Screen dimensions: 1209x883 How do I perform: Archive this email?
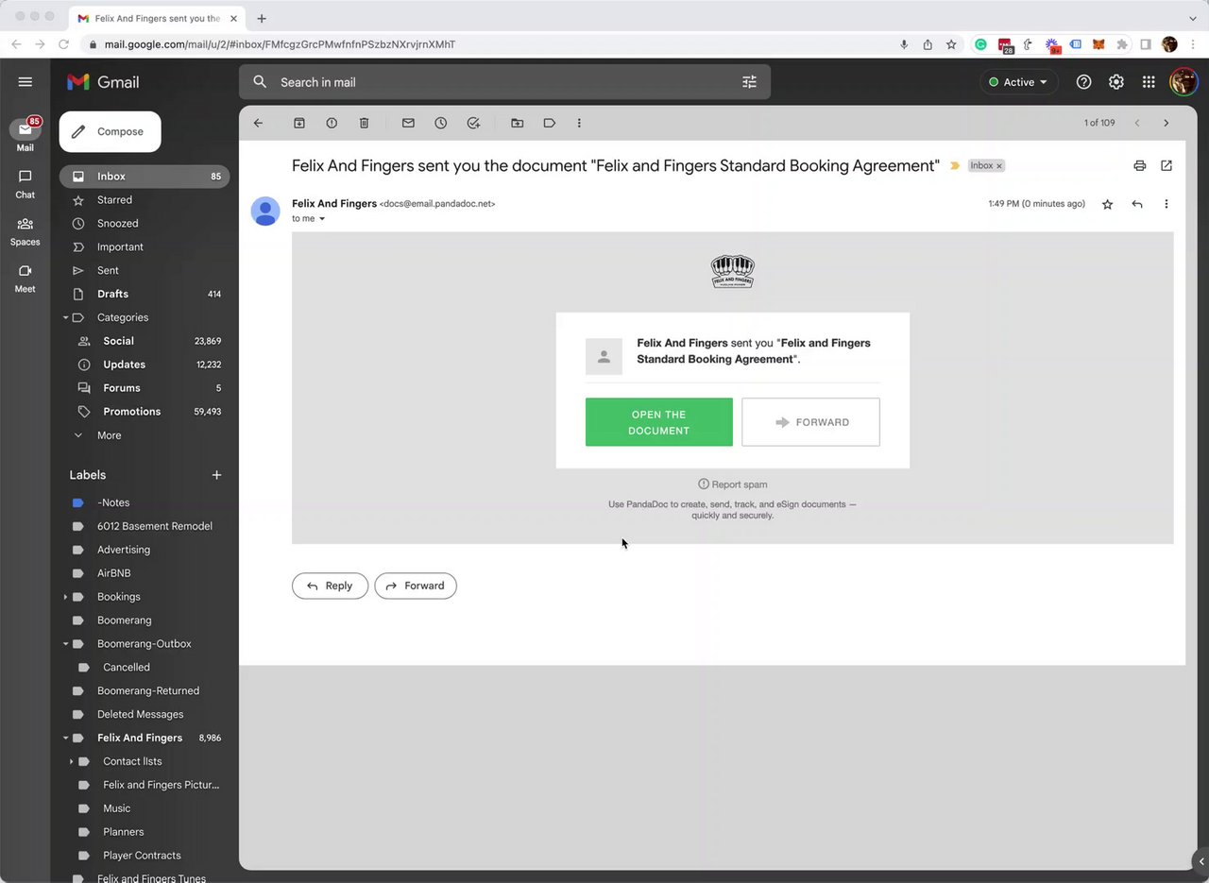tap(299, 123)
